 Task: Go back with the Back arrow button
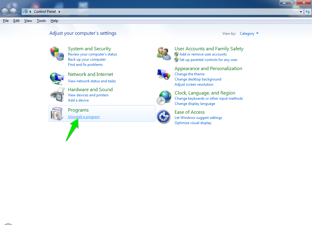tap(5, 12)
